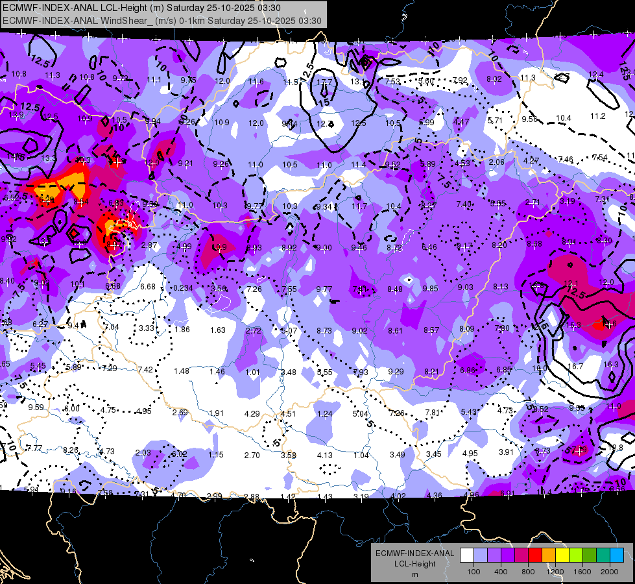Click the '1.04' wind shear value

point(361,455)
